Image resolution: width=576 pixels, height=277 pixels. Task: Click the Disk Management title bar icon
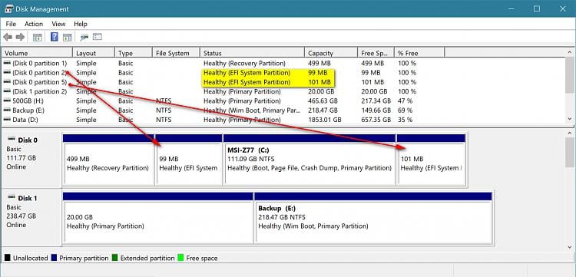[9, 8]
